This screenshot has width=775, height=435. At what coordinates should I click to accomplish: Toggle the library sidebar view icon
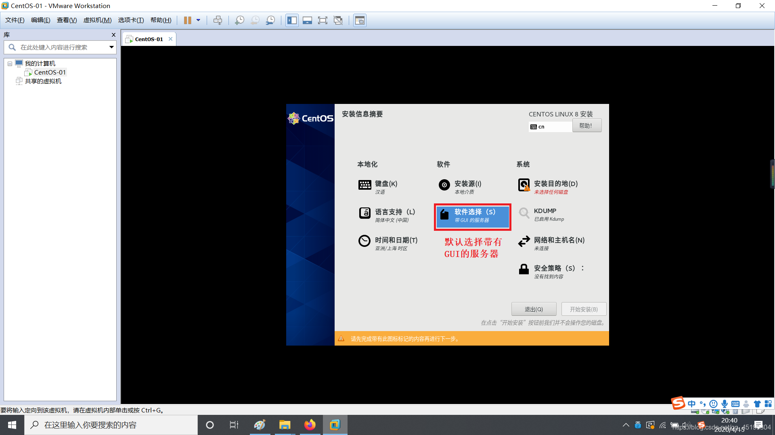(292, 20)
